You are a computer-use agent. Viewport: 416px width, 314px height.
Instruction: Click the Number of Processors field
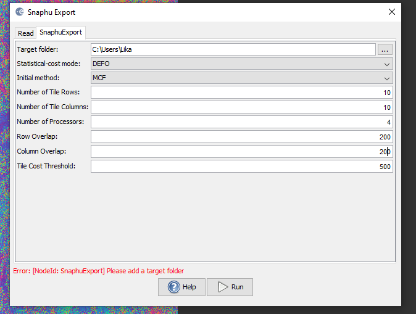pyautogui.click(x=242, y=122)
